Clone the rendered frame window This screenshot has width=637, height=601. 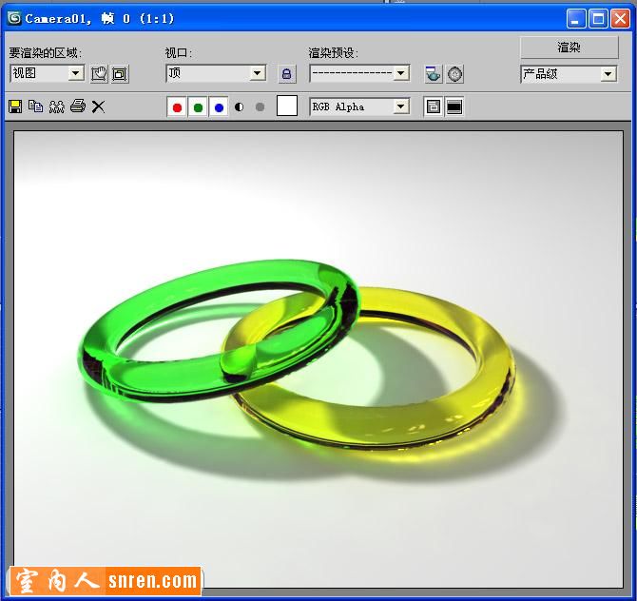click(56, 107)
